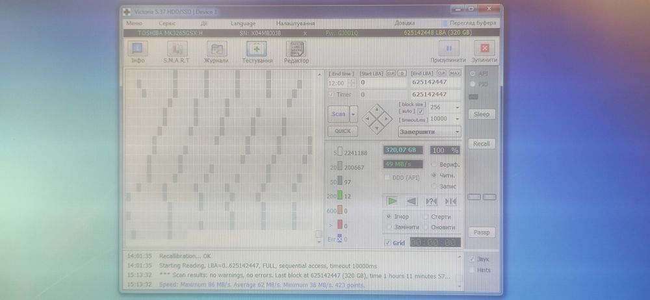Click the Перегляд буфера icon
650x300 pixels.
pyautogui.click(x=445, y=23)
